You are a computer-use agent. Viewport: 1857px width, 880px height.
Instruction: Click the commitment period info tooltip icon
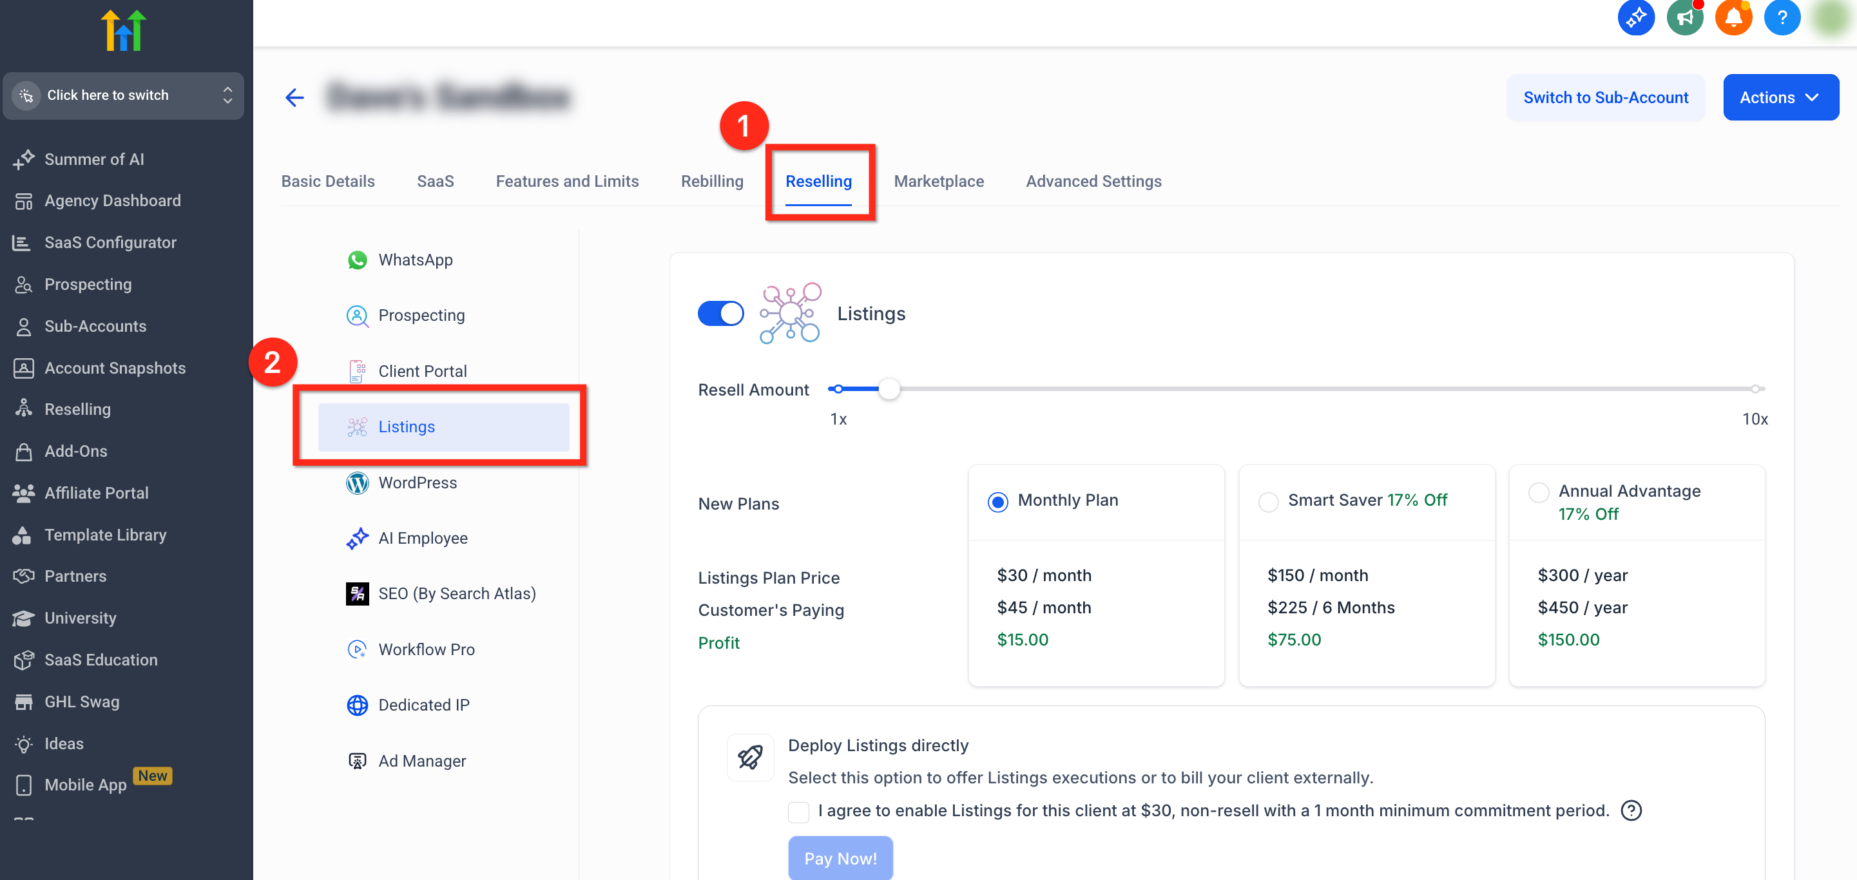[1631, 811]
